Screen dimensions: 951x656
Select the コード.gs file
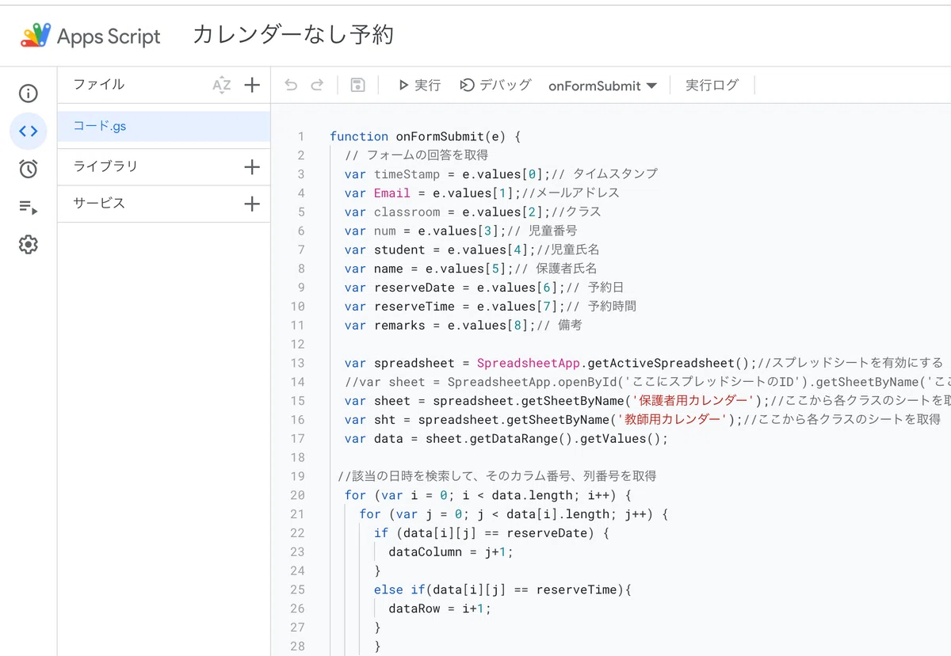coord(164,126)
